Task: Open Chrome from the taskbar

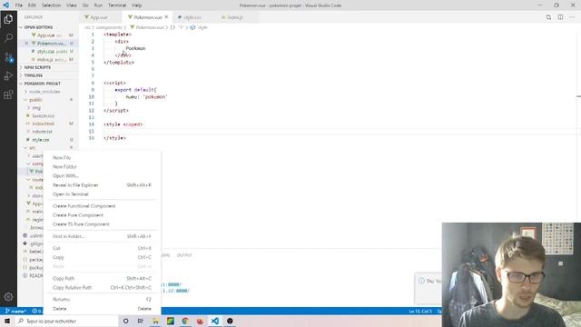Action: (x=185, y=321)
